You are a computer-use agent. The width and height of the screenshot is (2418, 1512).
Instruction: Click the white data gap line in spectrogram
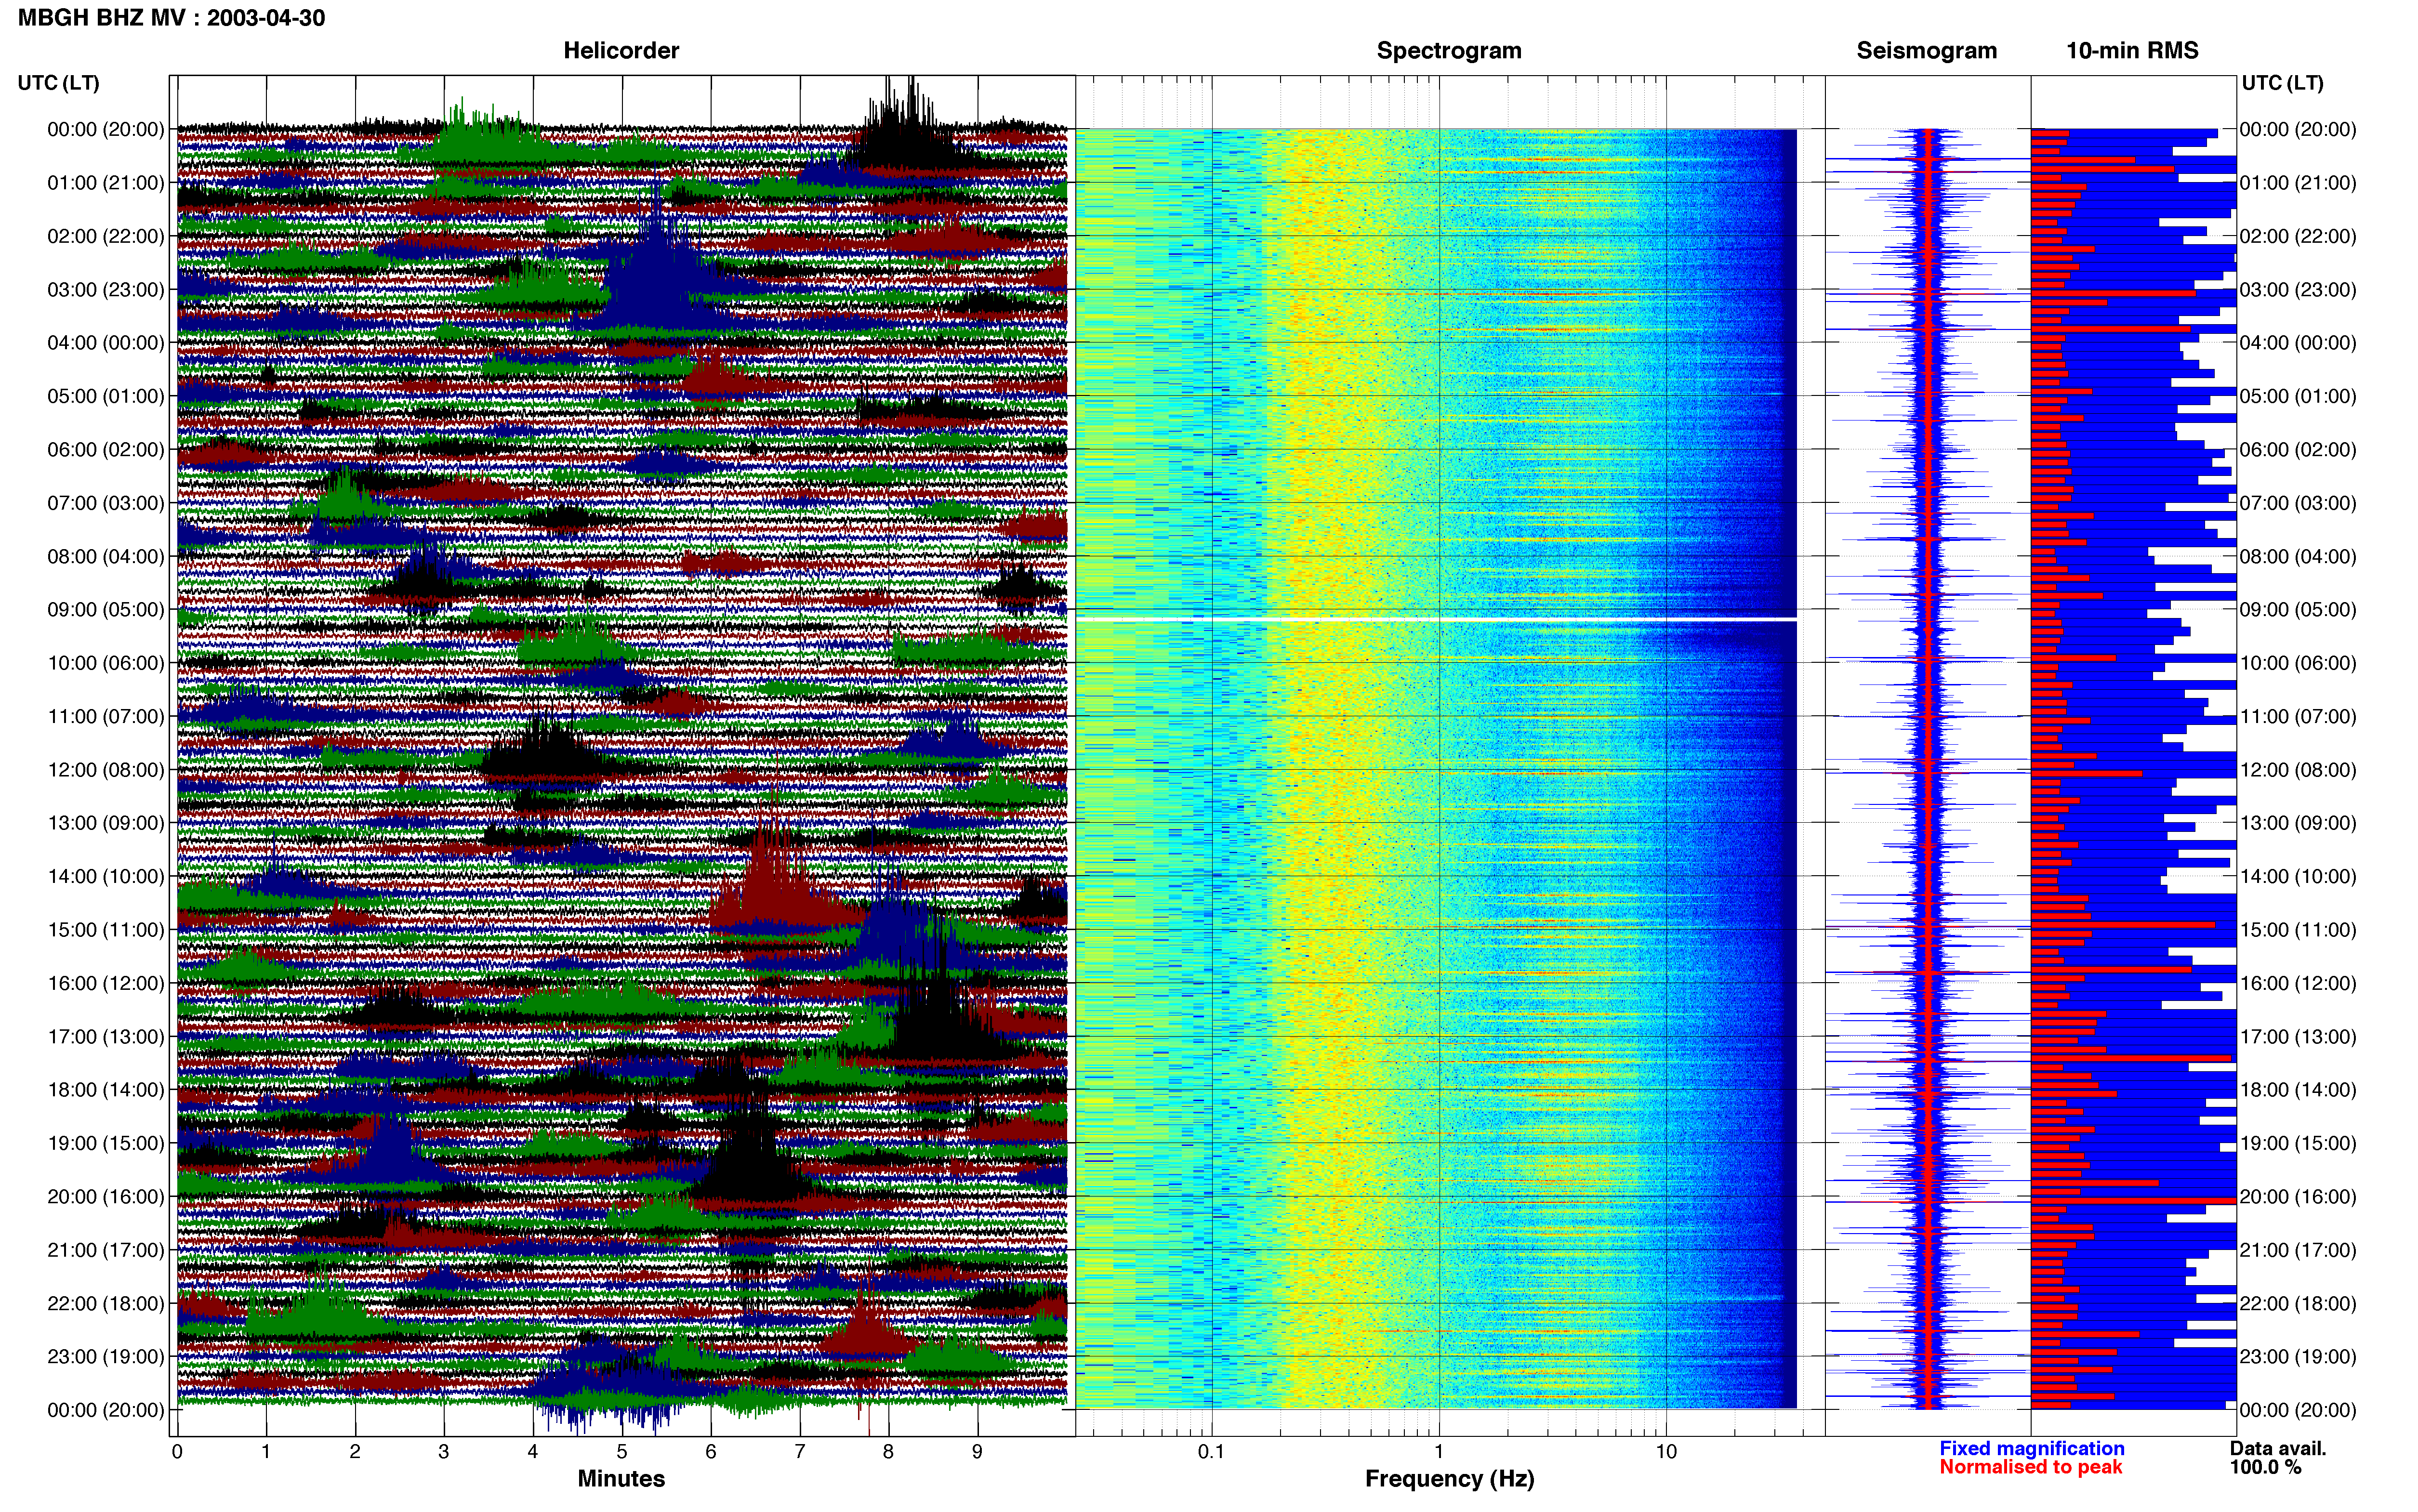1436,620
